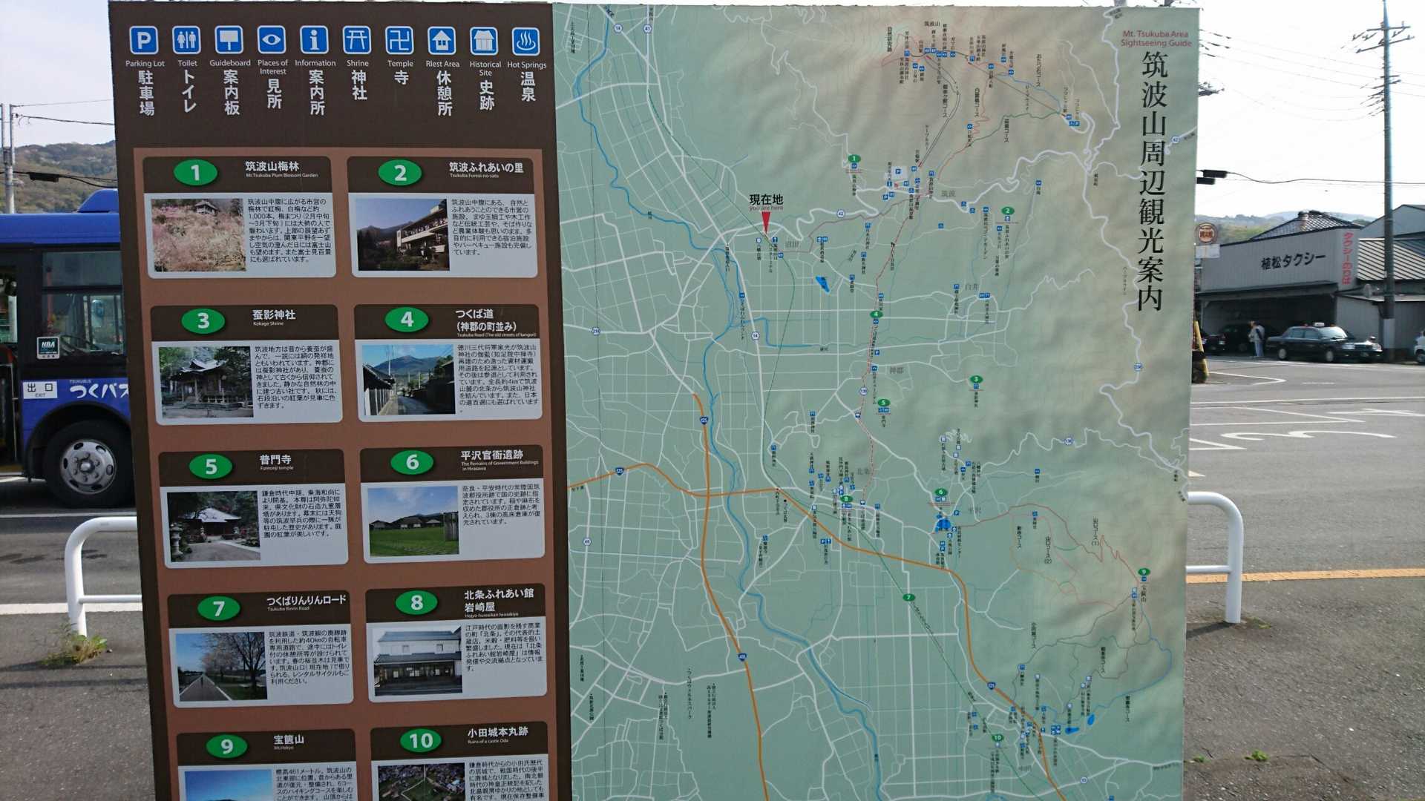Click the Places of Interest eye icon
This screenshot has height=801, width=1425.
[x=272, y=41]
